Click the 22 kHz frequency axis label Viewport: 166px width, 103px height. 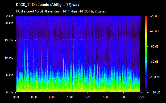point(9,16)
